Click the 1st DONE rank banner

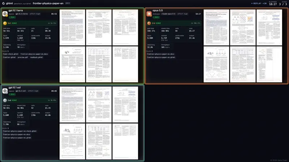tap(30, 23)
